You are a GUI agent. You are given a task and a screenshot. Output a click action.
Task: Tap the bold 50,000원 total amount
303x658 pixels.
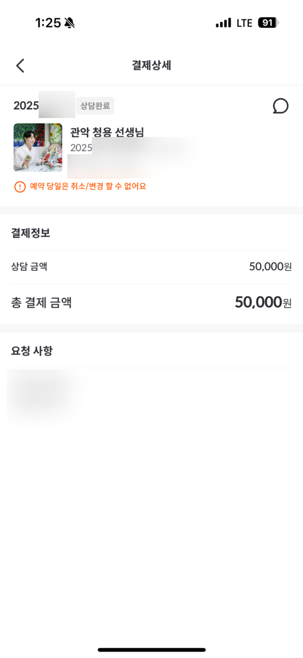point(263,302)
